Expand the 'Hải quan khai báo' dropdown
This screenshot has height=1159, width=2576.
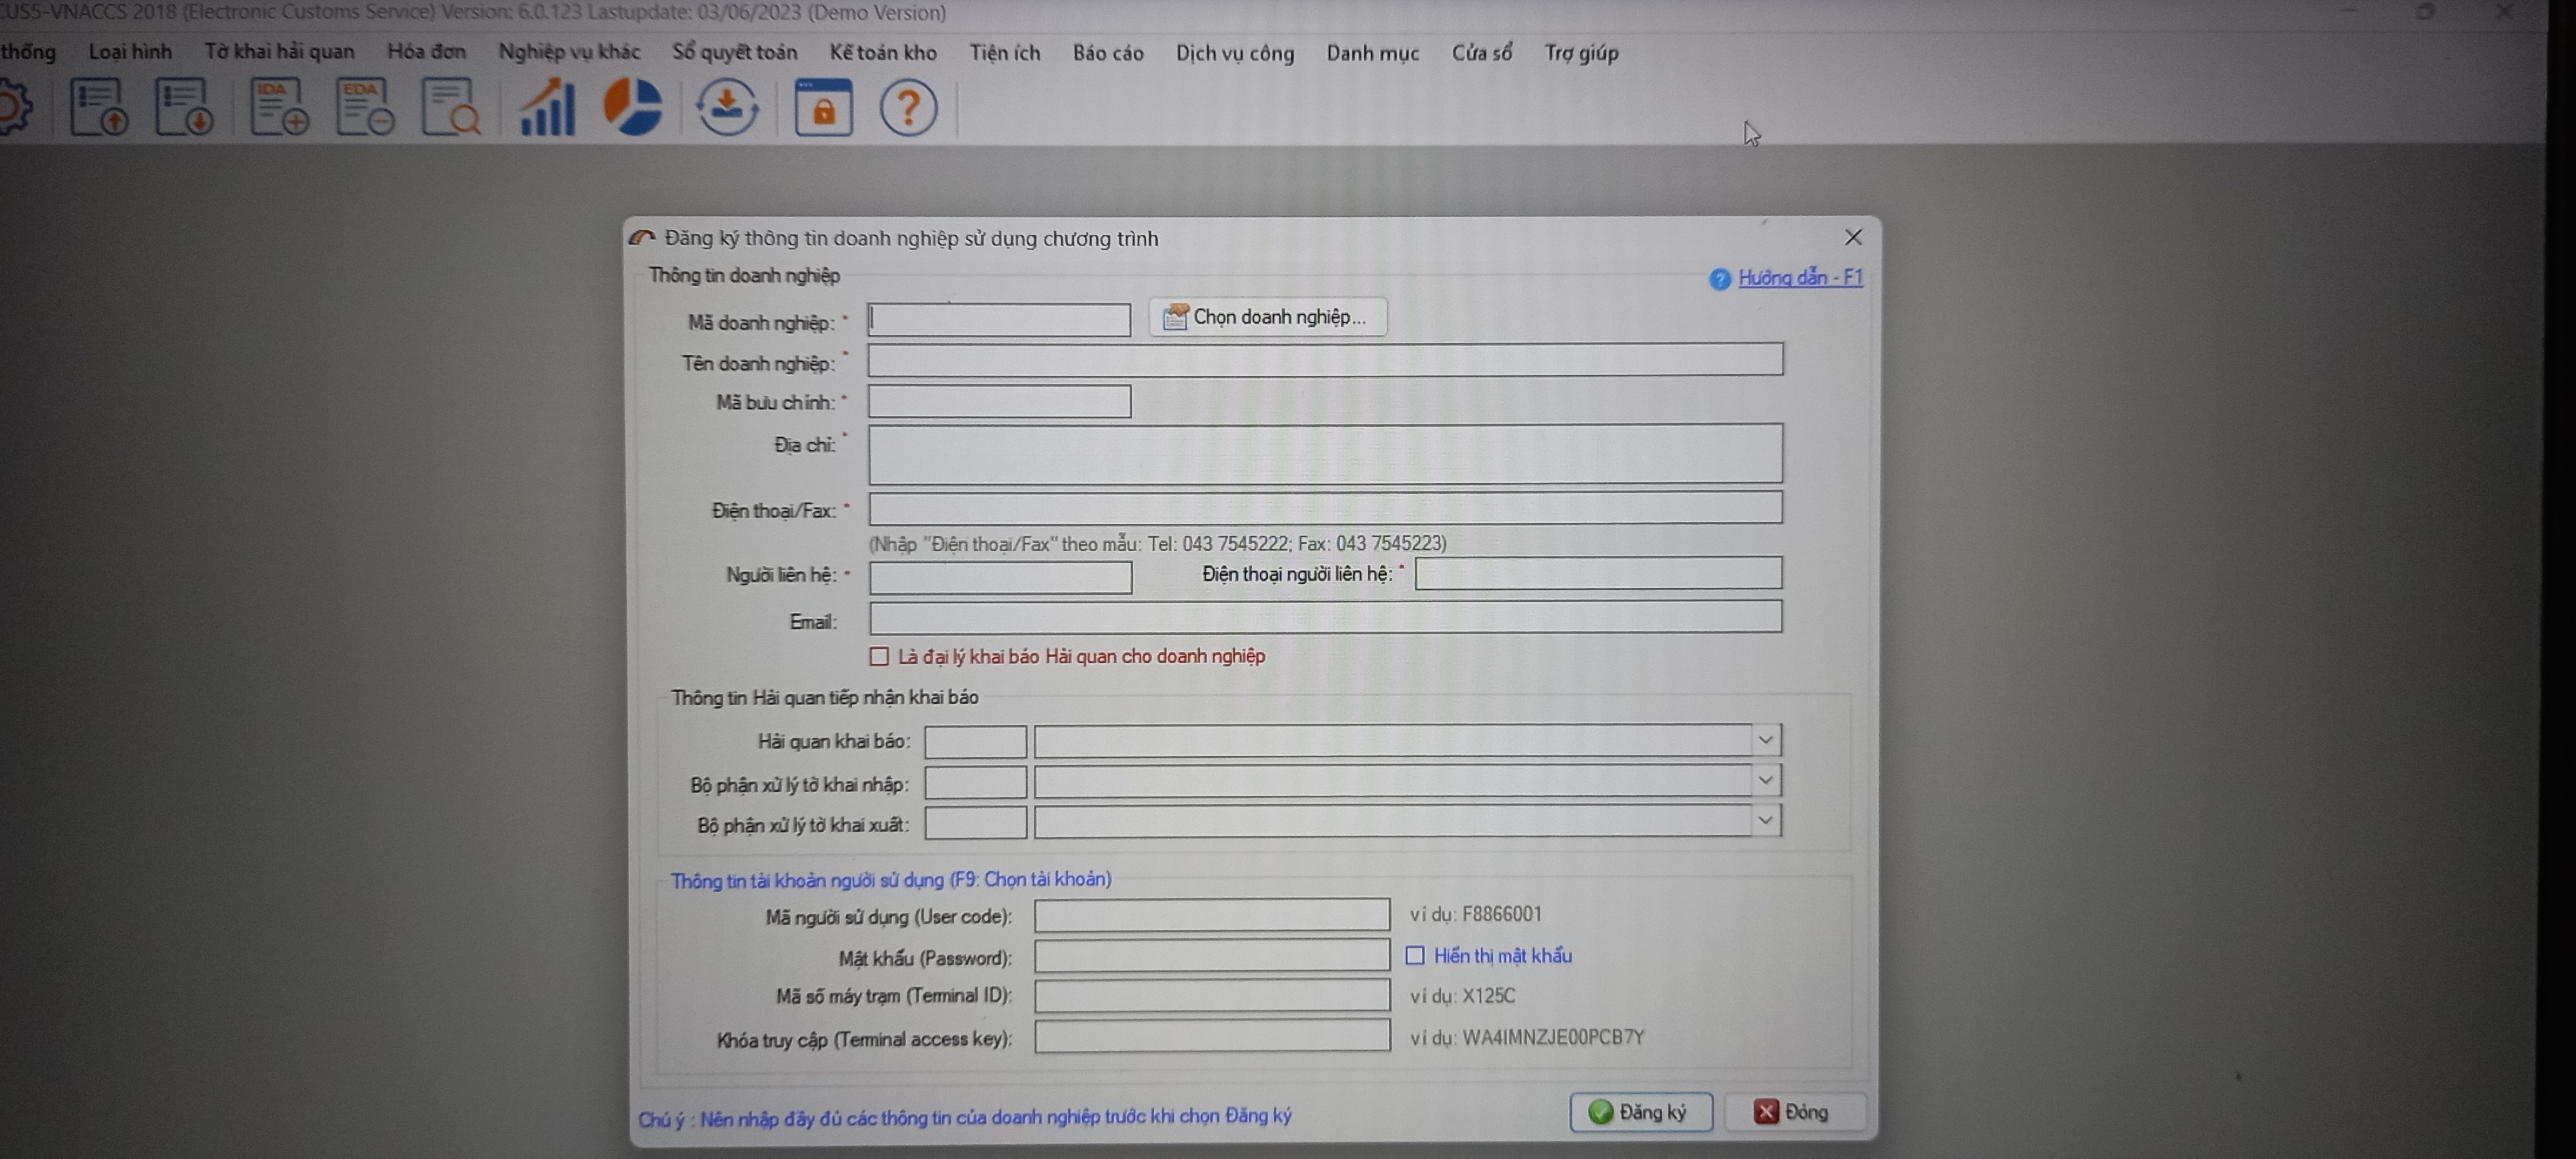(1766, 740)
